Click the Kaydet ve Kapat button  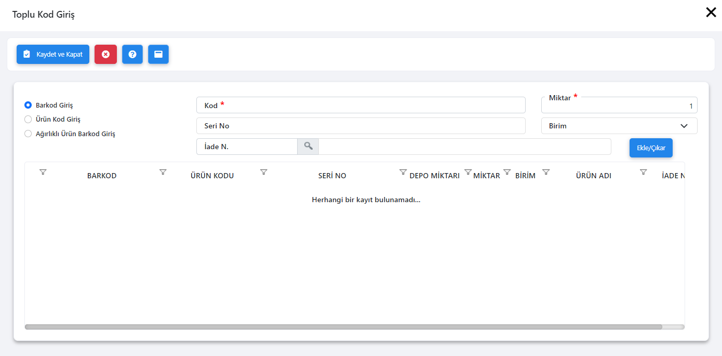[53, 54]
